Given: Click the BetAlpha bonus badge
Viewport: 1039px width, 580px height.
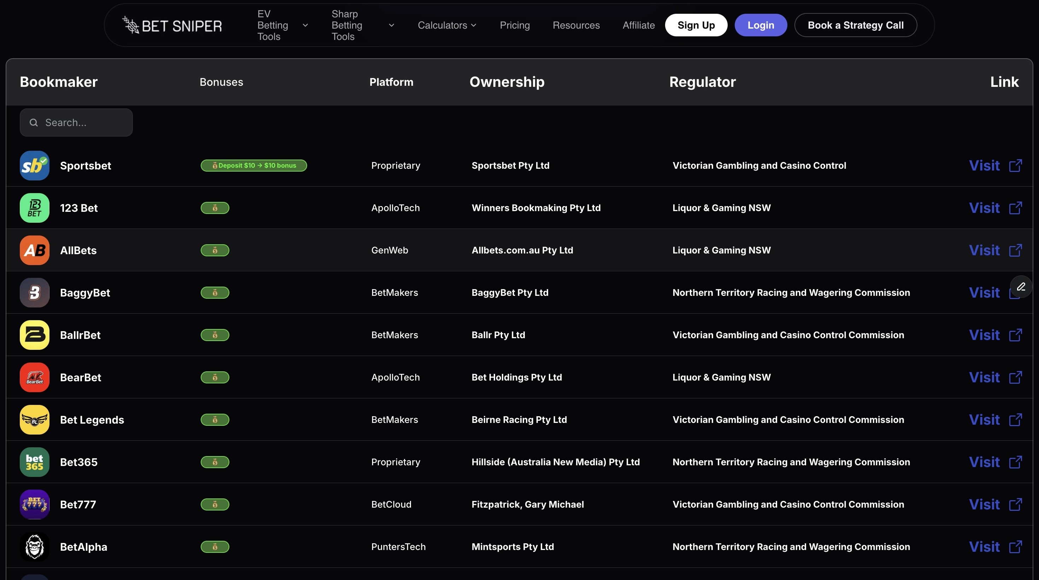Looking at the screenshot, I should point(215,546).
